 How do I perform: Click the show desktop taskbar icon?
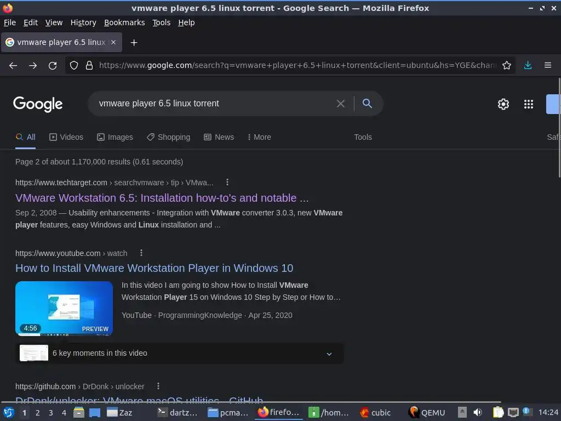95,413
